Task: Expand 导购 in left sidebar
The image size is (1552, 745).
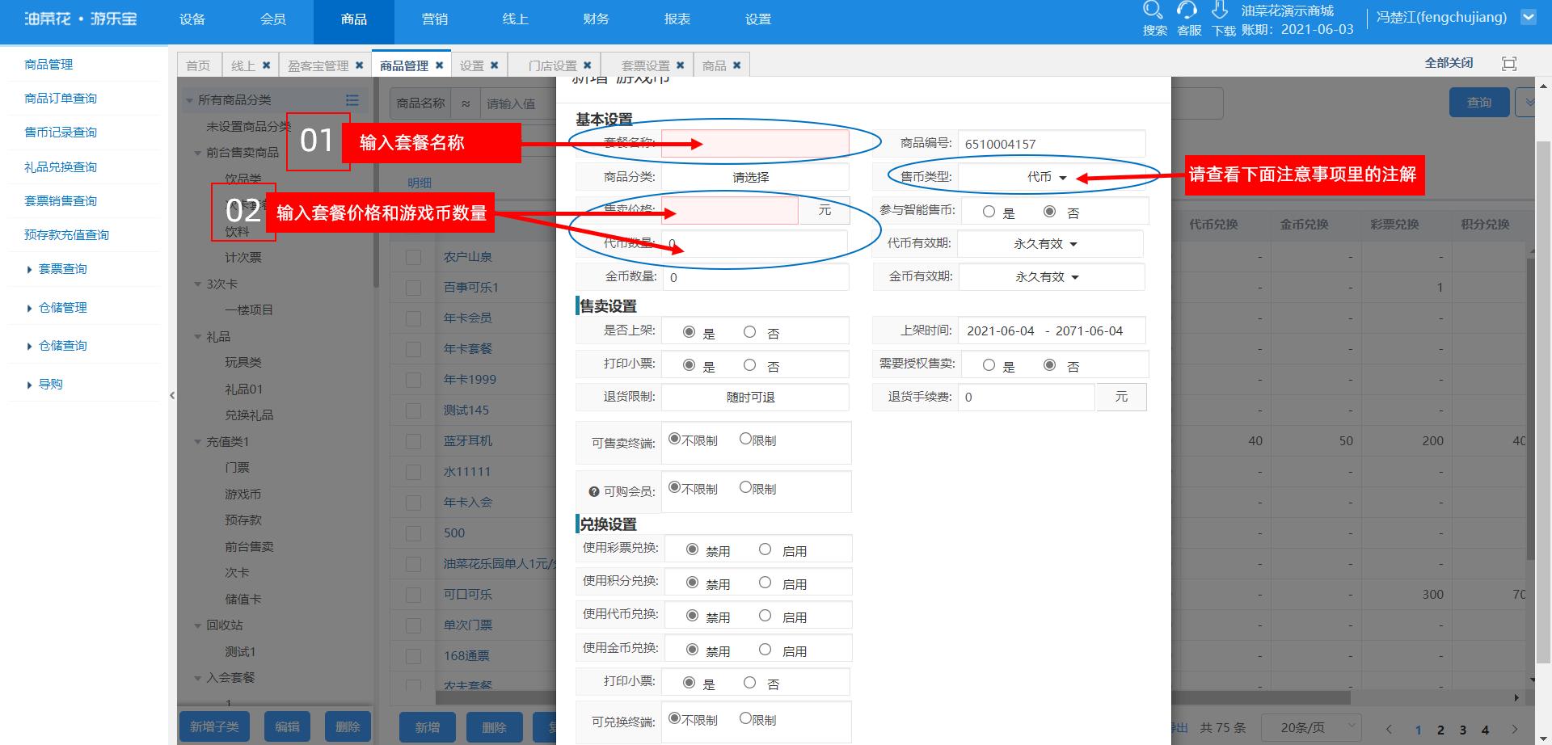Action: coord(50,385)
